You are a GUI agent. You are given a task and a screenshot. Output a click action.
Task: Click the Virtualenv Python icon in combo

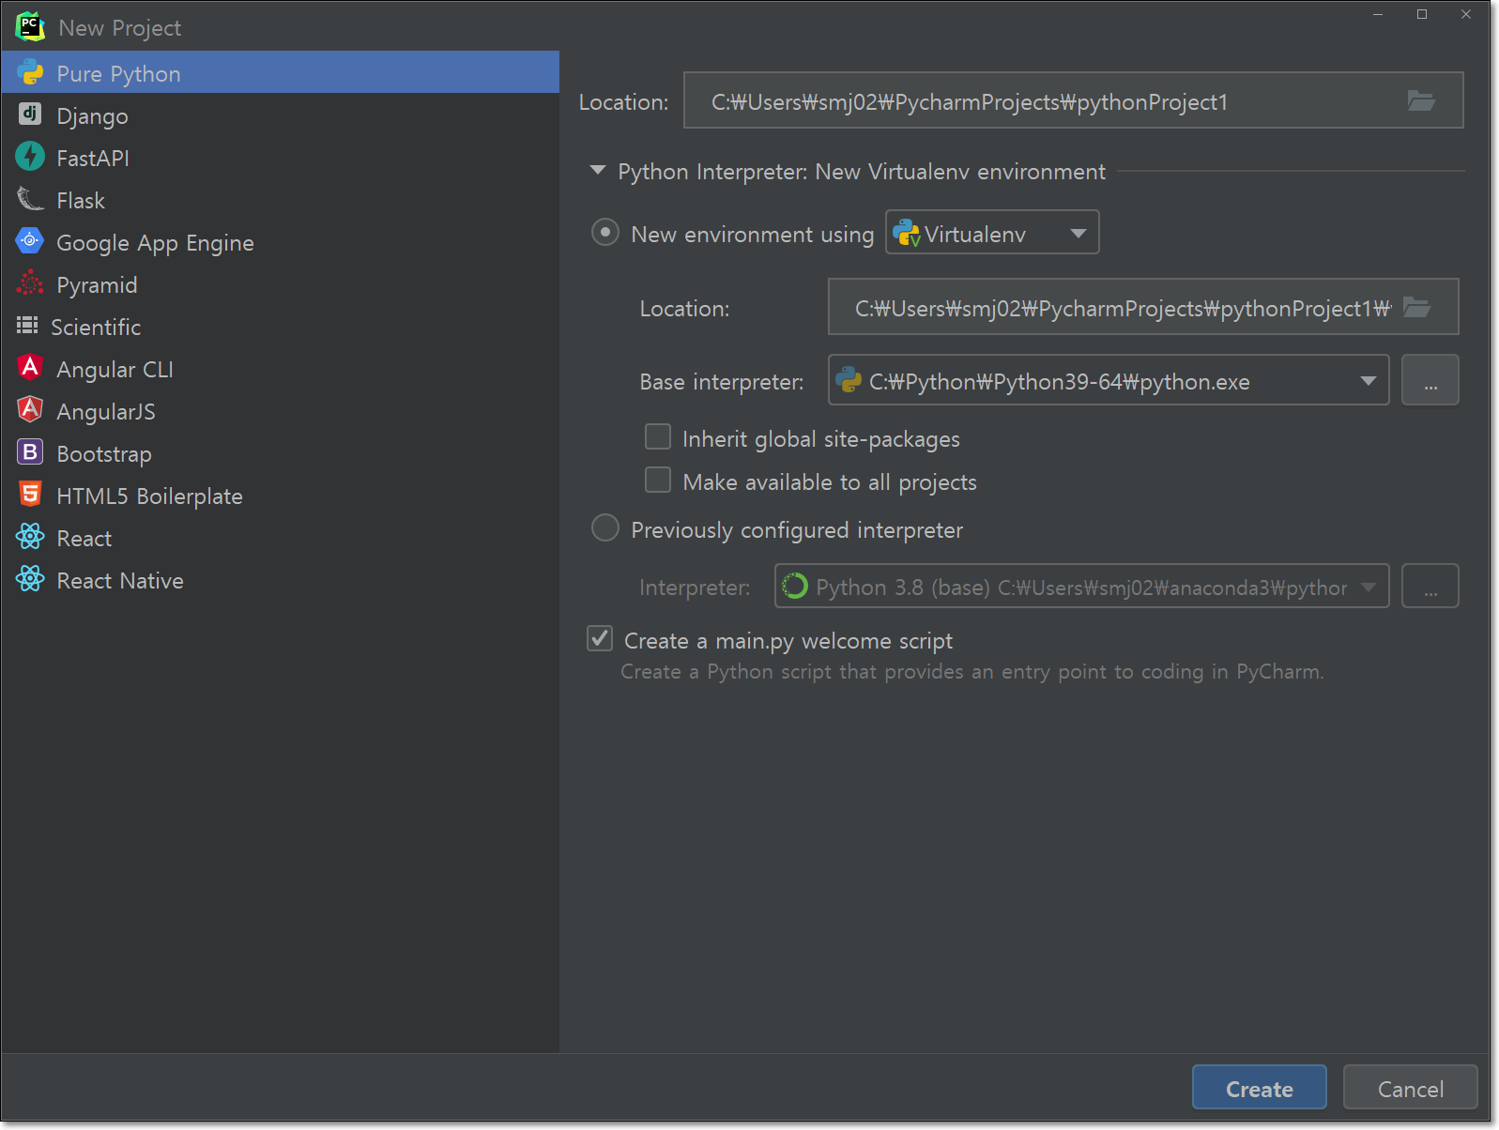907,233
